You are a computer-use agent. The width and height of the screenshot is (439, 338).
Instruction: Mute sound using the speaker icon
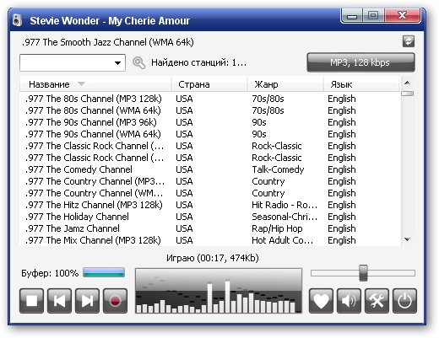point(349,301)
